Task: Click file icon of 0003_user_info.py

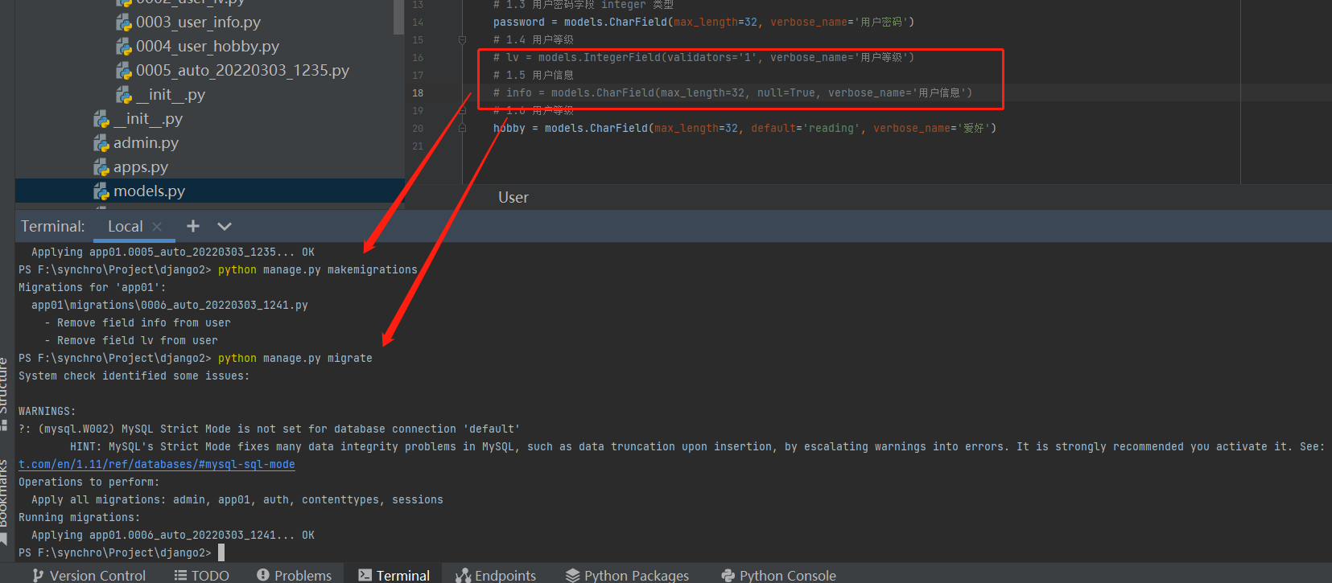Action: click(124, 23)
